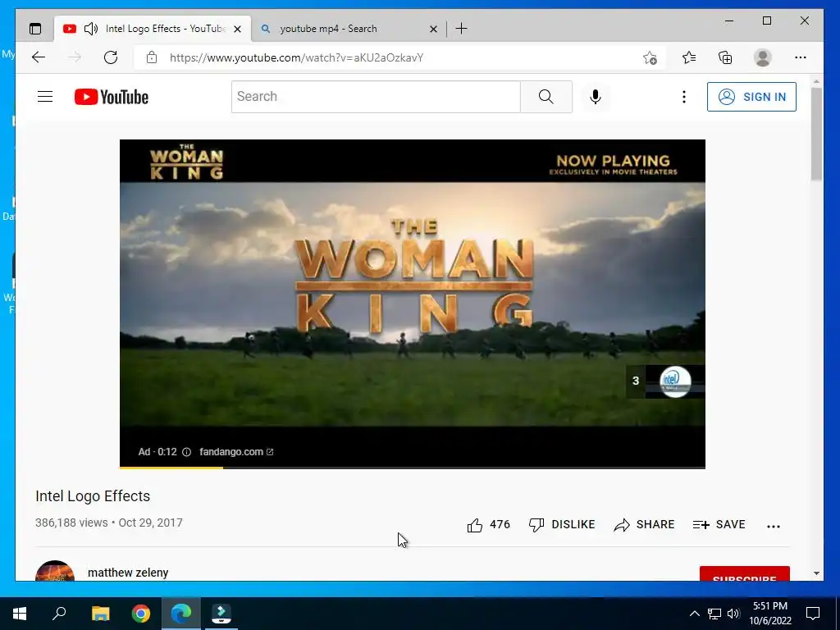The width and height of the screenshot is (840, 630).
Task: Click the DISLIKE button
Action: point(561,525)
